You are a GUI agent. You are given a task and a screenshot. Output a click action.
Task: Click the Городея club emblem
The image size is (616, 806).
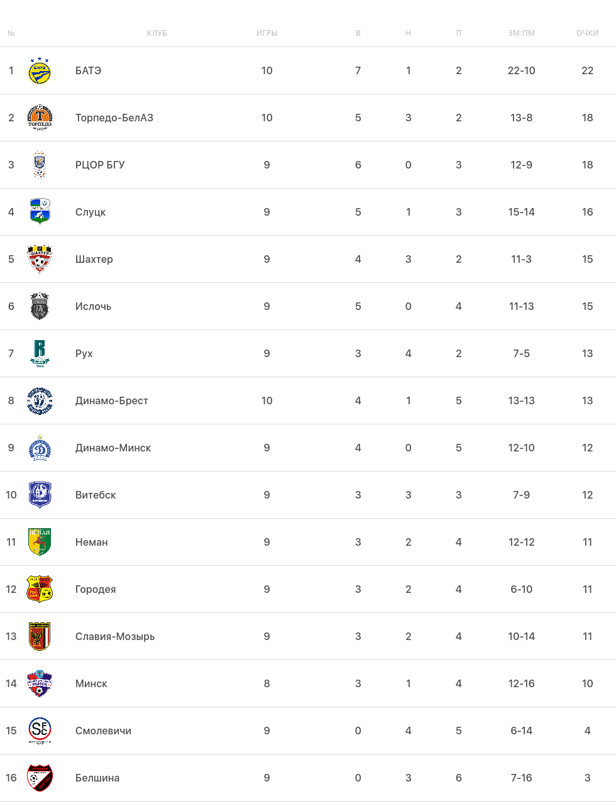click(40, 589)
